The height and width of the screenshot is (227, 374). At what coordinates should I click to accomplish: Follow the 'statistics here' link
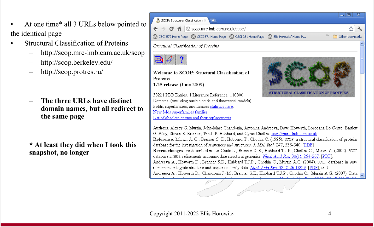(x=221, y=106)
